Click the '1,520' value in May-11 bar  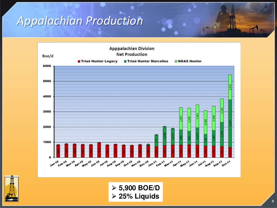[x=189, y=119]
